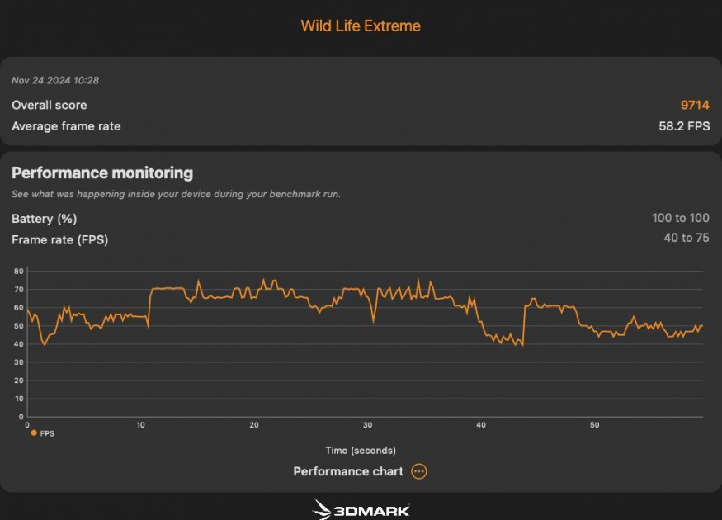The width and height of the screenshot is (722, 520).
Task: Click the orange FPS legend dot
Action: [34, 433]
